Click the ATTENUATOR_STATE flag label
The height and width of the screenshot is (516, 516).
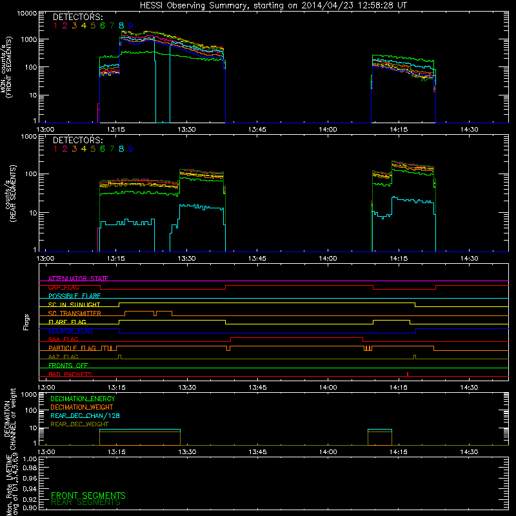(78, 279)
